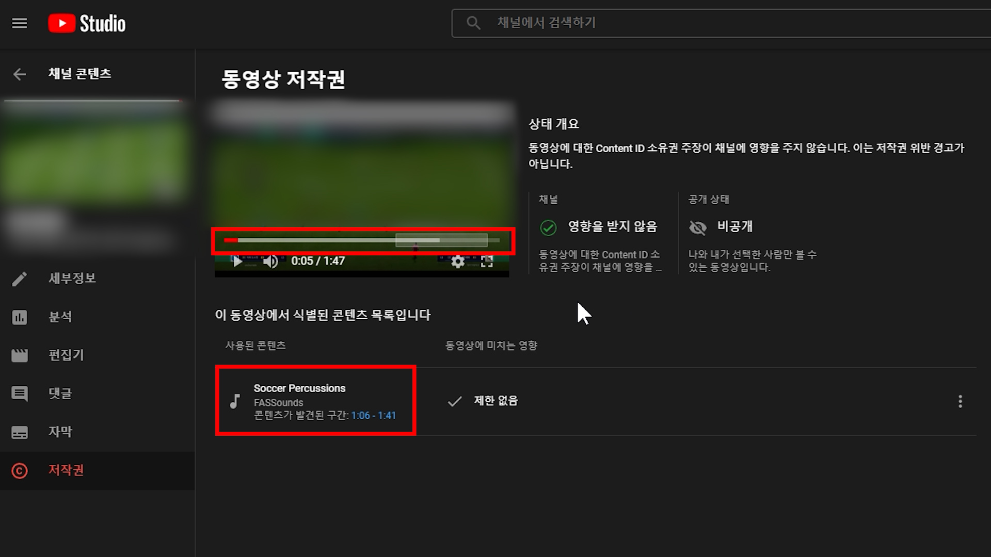Image resolution: width=991 pixels, height=557 pixels.
Task: Click the video progress bar
Action: point(361,240)
